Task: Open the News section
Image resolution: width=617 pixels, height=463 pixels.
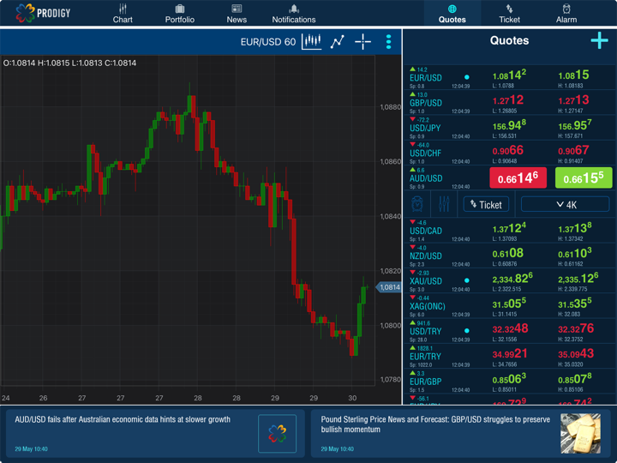Action: [x=237, y=13]
